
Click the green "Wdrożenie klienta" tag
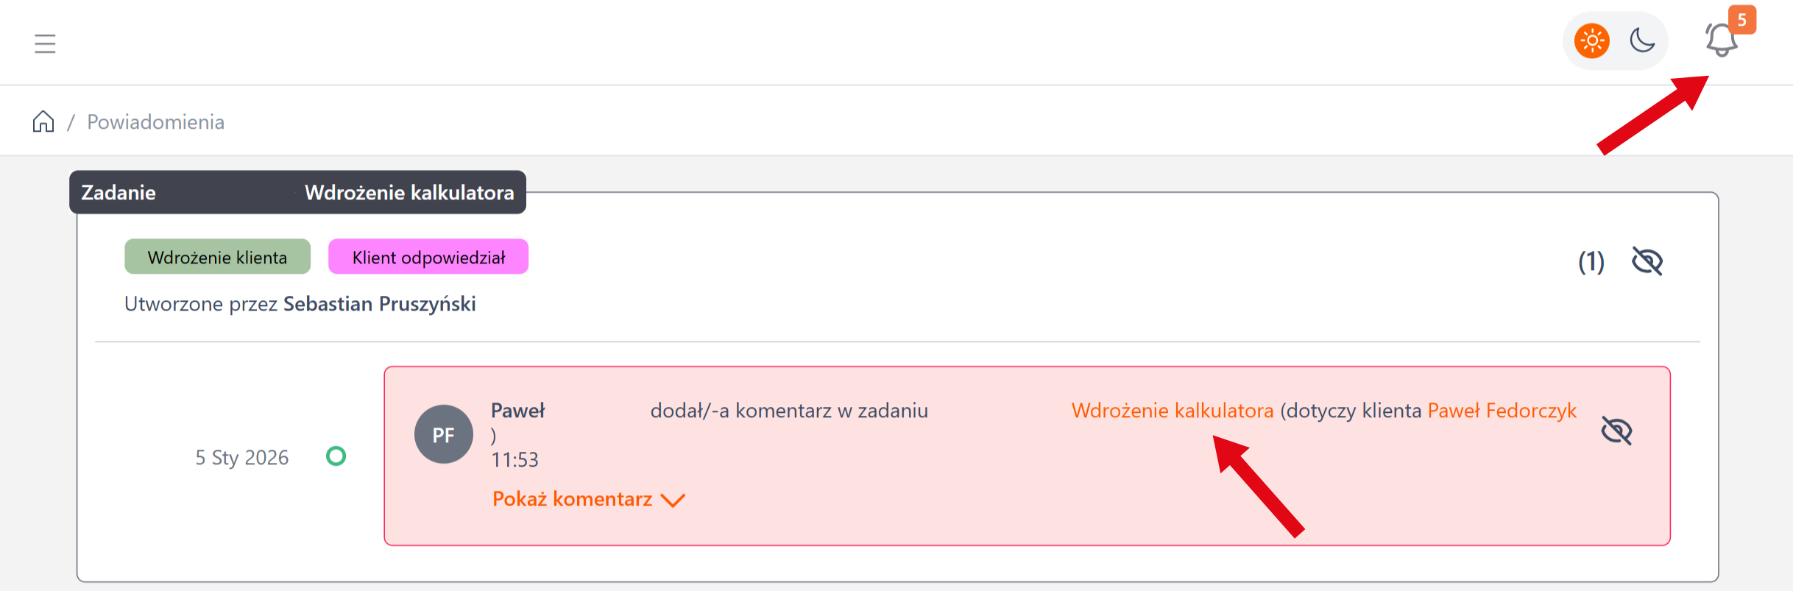point(216,257)
